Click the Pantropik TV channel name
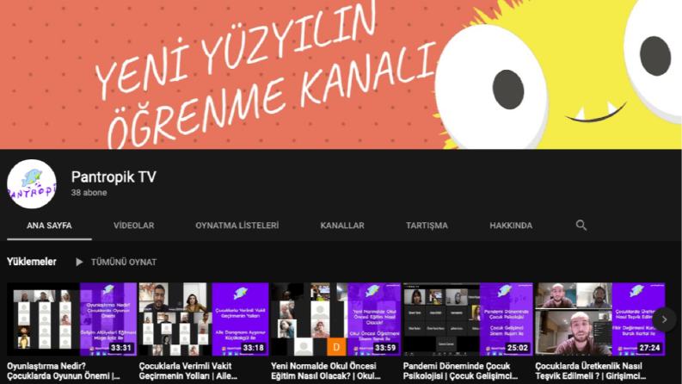682x384 pixels. pos(114,177)
